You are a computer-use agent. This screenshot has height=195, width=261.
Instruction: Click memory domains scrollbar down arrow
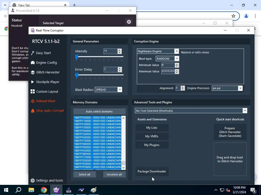(124, 168)
